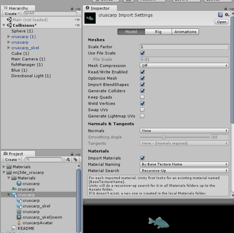Open the Project Create dropdown
The height and width of the screenshot is (233, 234).
click(x=12, y=159)
